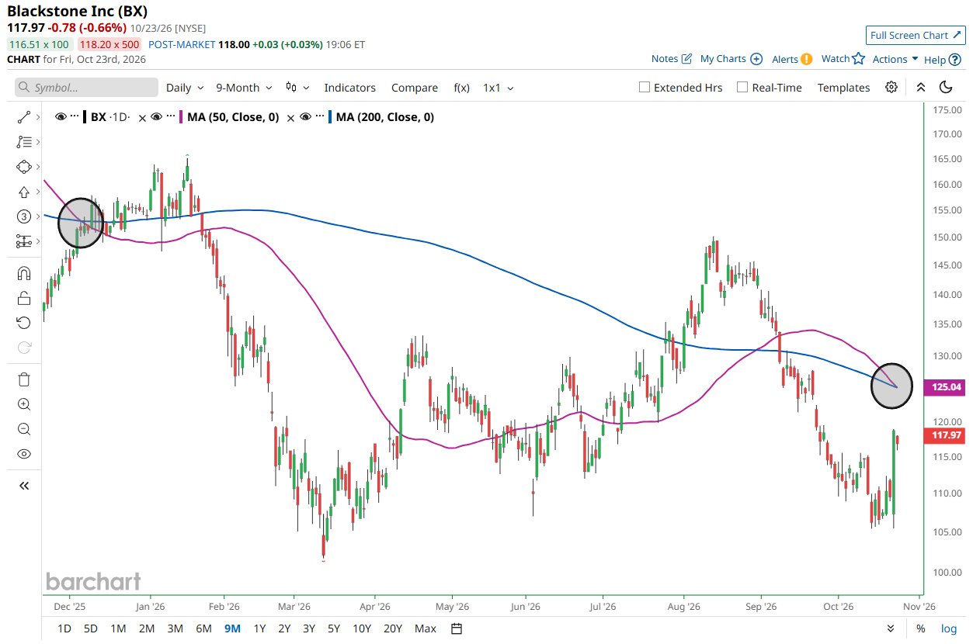The height and width of the screenshot is (644, 973).
Task: Expand line tool options arrow
Action: tap(39, 117)
